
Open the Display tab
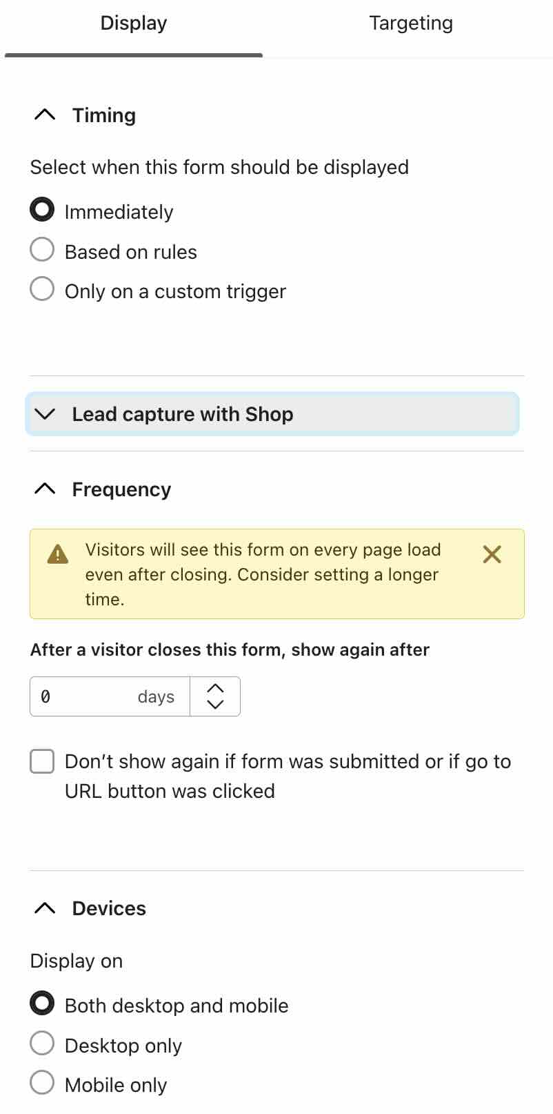(x=133, y=23)
